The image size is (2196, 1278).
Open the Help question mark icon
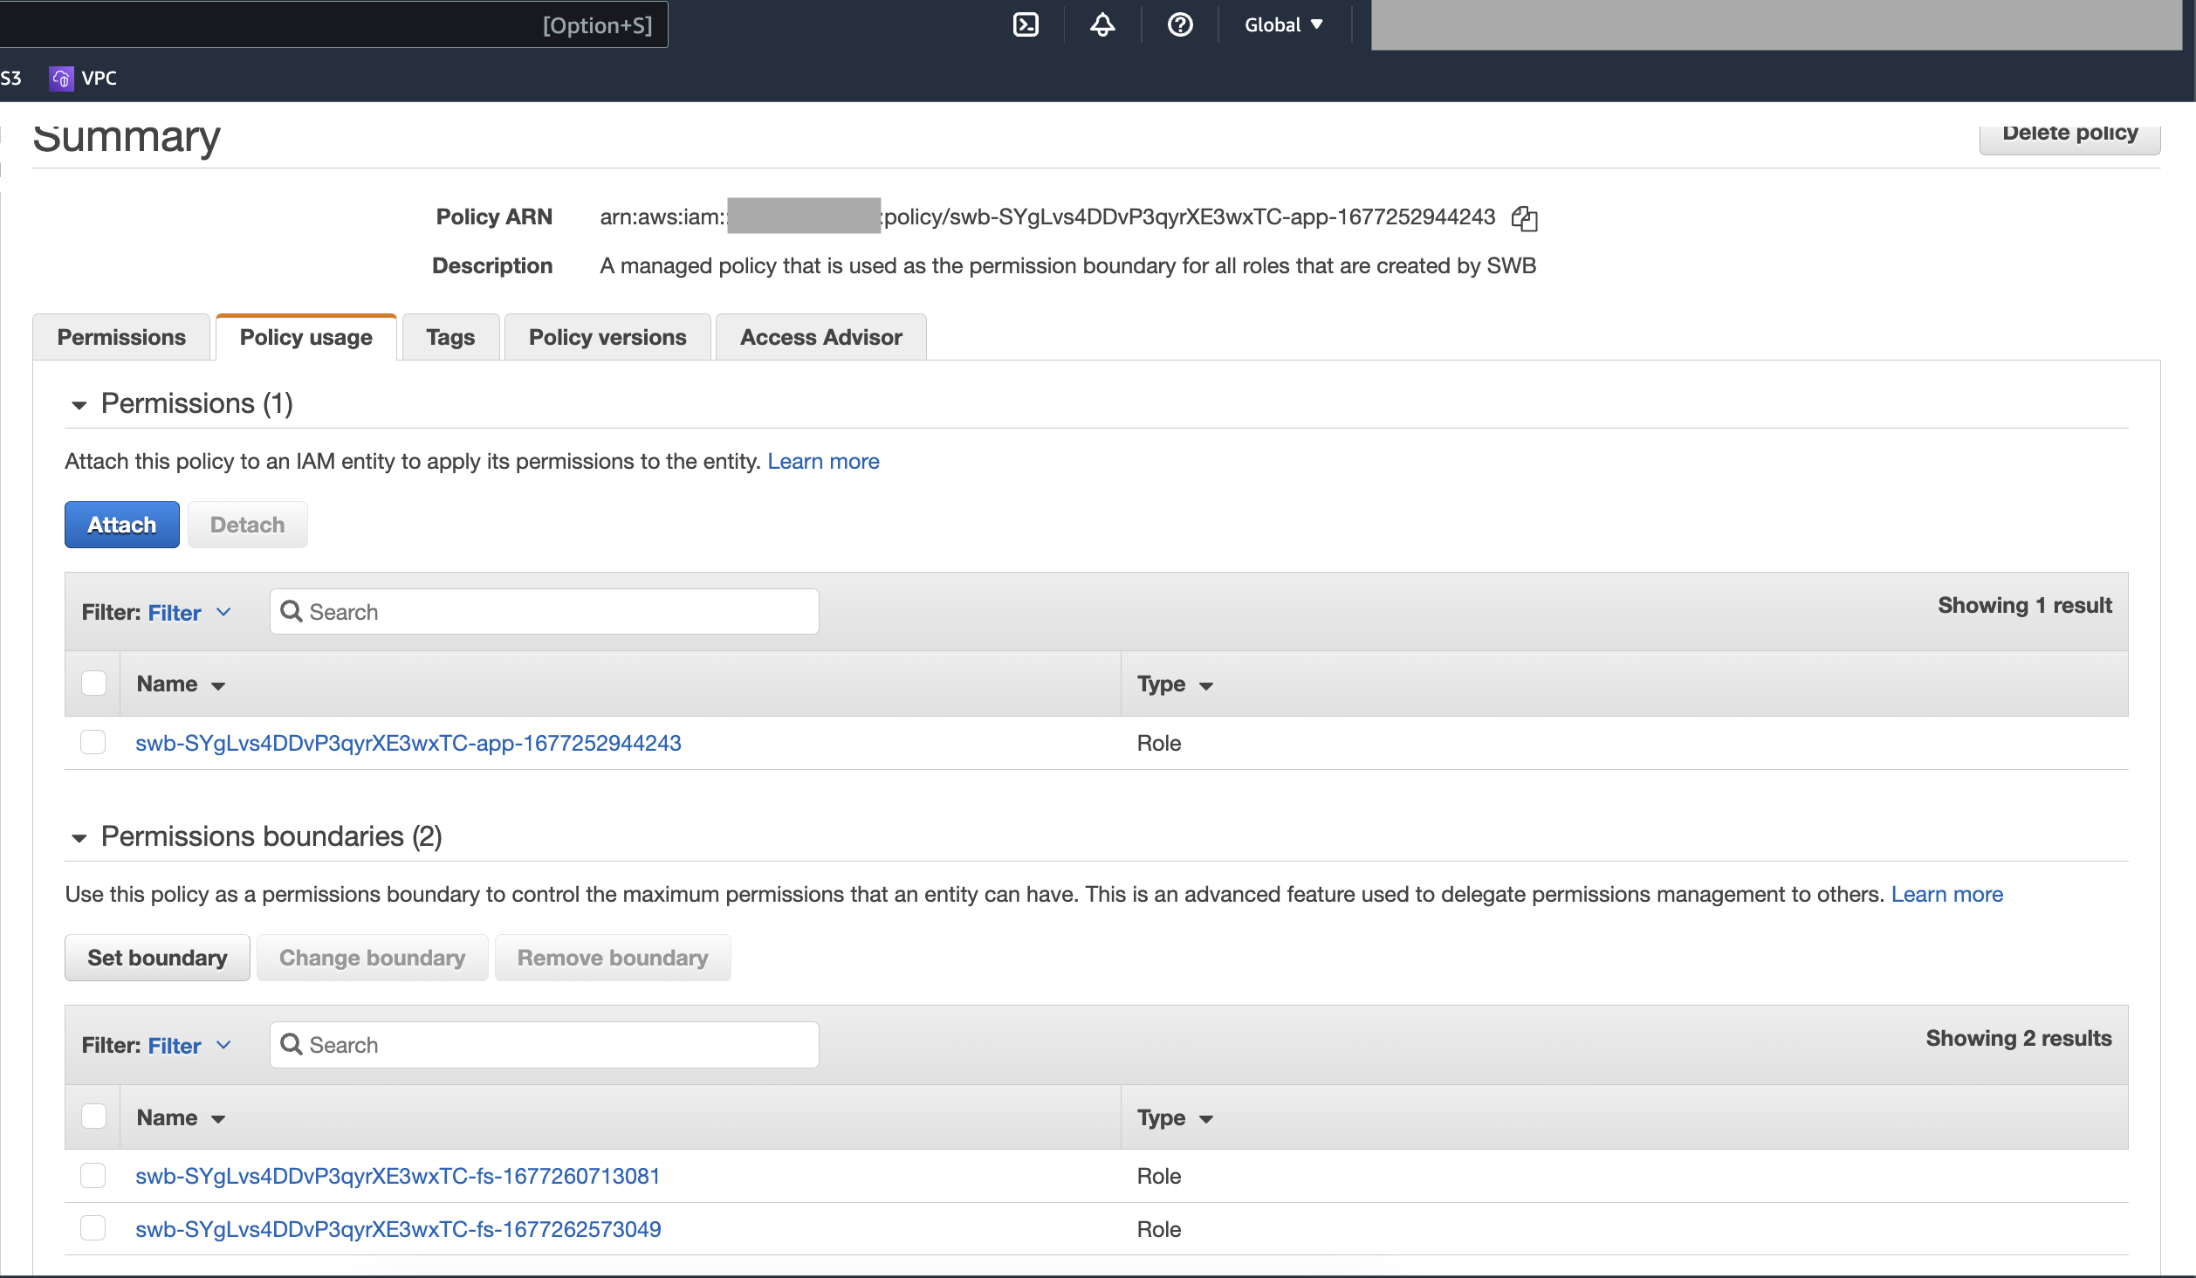(x=1180, y=24)
